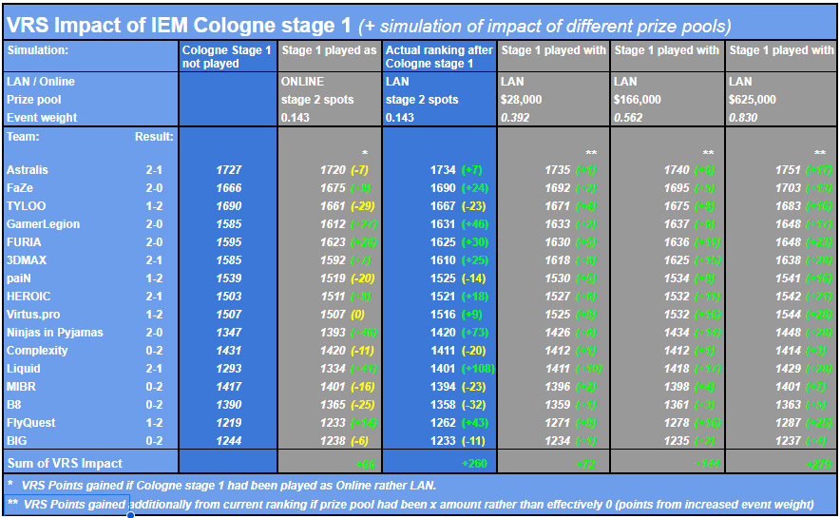840x518 pixels.
Task: Select the '$28,000' prize pool cell
Action: pyautogui.click(x=522, y=100)
